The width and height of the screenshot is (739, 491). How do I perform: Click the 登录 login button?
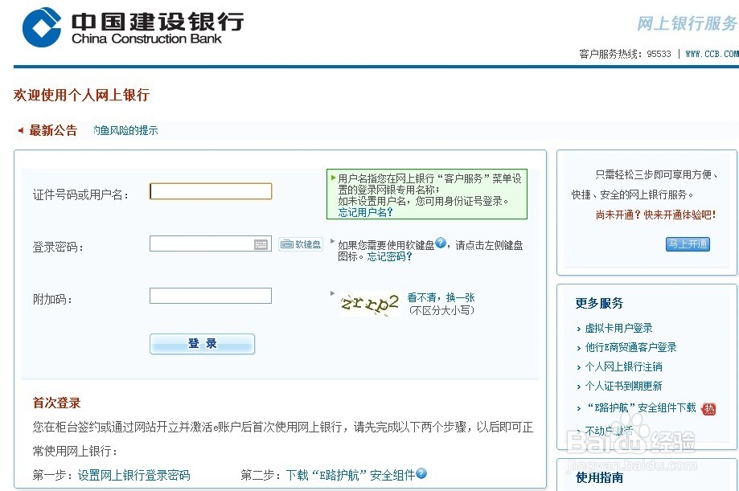point(202,343)
